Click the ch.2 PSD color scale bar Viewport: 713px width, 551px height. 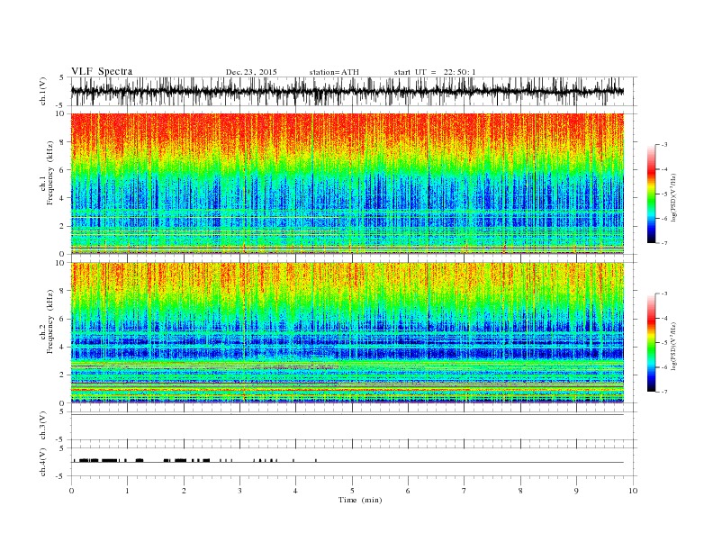tap(651, 343)
